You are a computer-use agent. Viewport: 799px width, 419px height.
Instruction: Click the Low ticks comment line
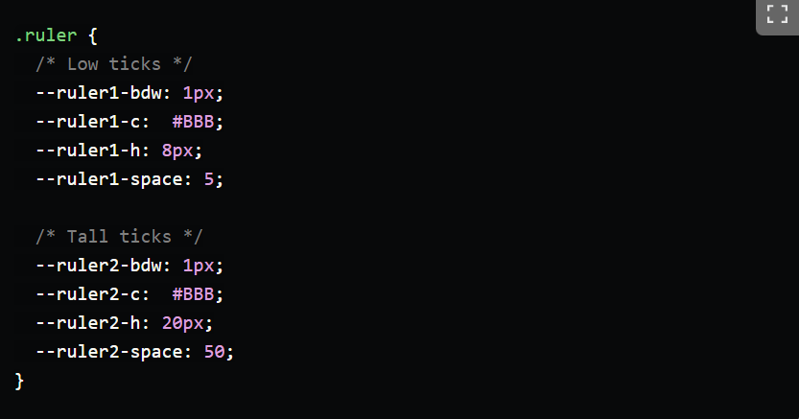coord(113,64)
